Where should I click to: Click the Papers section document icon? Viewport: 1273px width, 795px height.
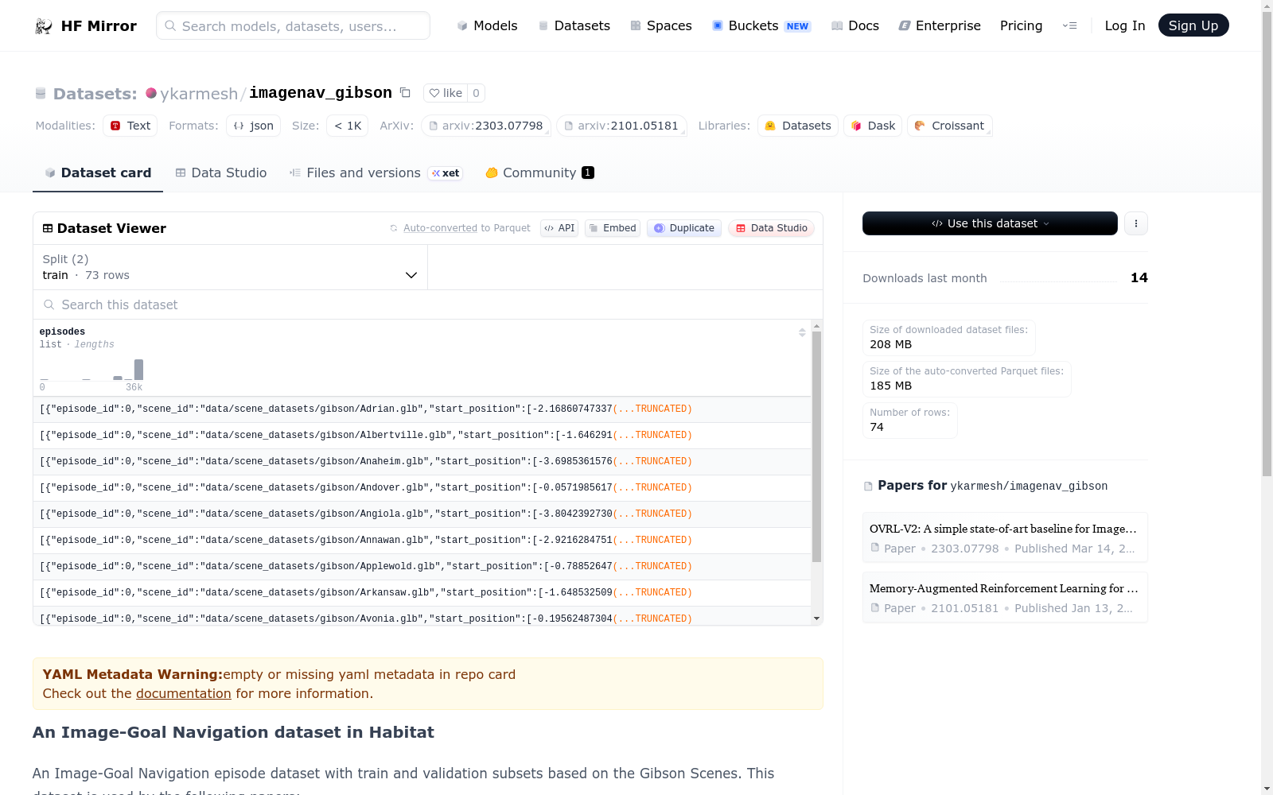868,487
